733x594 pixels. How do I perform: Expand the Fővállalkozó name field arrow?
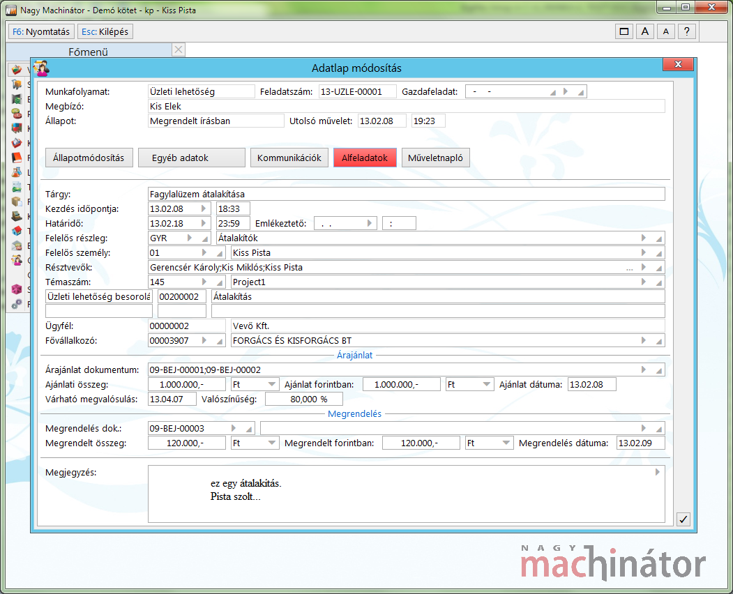(x=643, y=340)
